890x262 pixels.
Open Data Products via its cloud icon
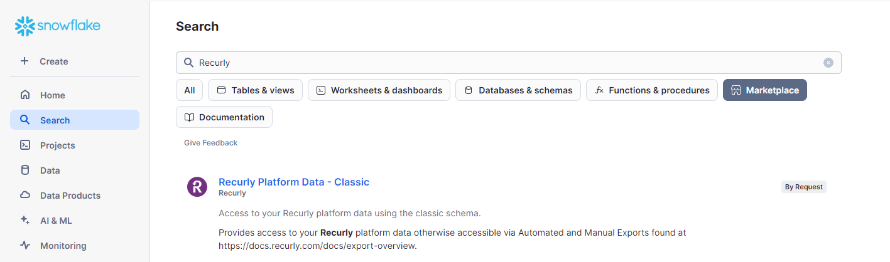[x=25, y=195]
